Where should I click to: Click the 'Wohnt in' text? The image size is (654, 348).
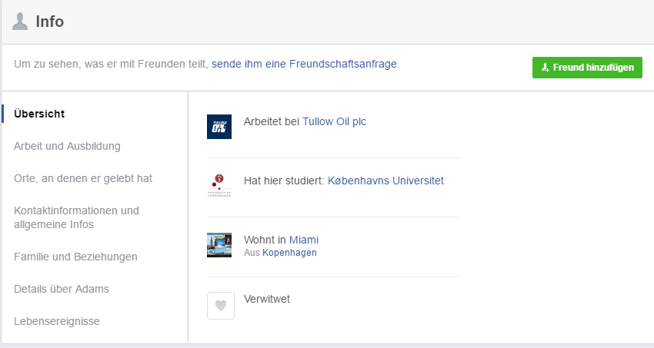pos(265,240)
